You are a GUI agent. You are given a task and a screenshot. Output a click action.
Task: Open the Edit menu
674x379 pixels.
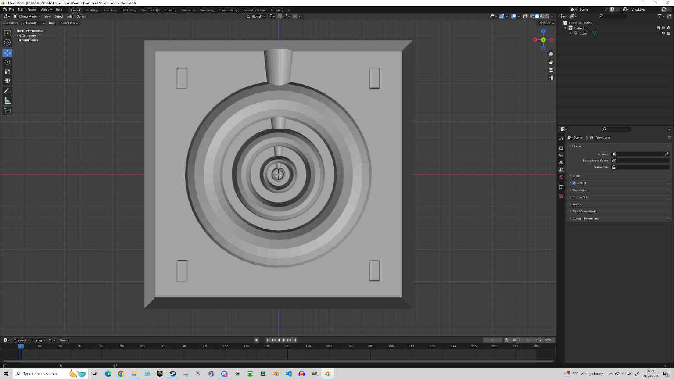tap(21, 9)
